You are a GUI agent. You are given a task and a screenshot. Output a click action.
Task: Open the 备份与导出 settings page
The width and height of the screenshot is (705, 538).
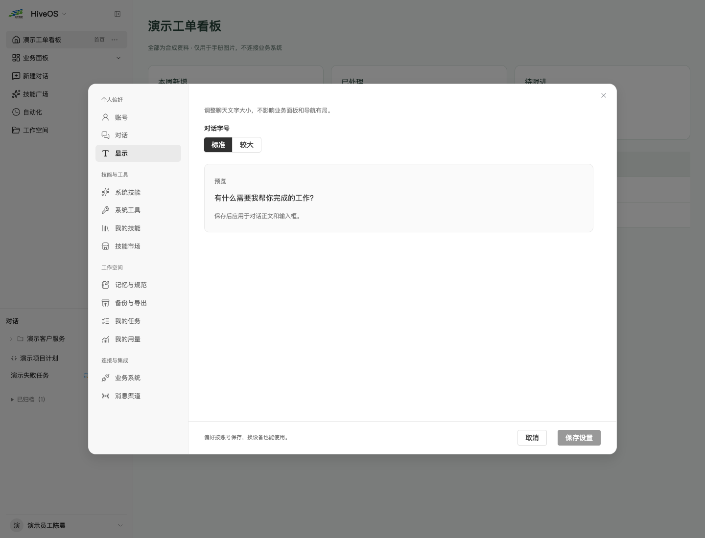tap(138, 303)
